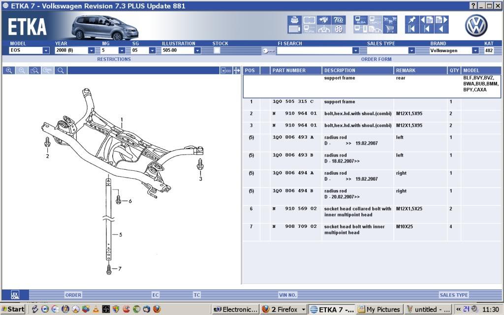Click the DESCRIPTION column header
Screen dimensions: 504x315
(358, 70)
